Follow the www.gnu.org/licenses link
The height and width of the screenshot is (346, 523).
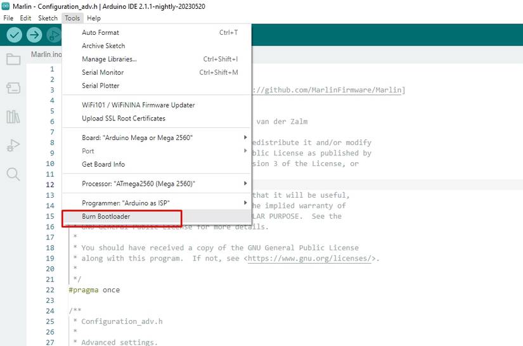coord(309,259)
